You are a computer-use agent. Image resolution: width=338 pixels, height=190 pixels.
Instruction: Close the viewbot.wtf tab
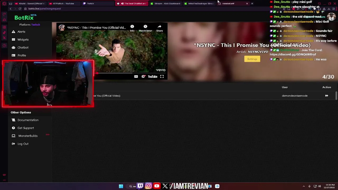pos(247,3)
